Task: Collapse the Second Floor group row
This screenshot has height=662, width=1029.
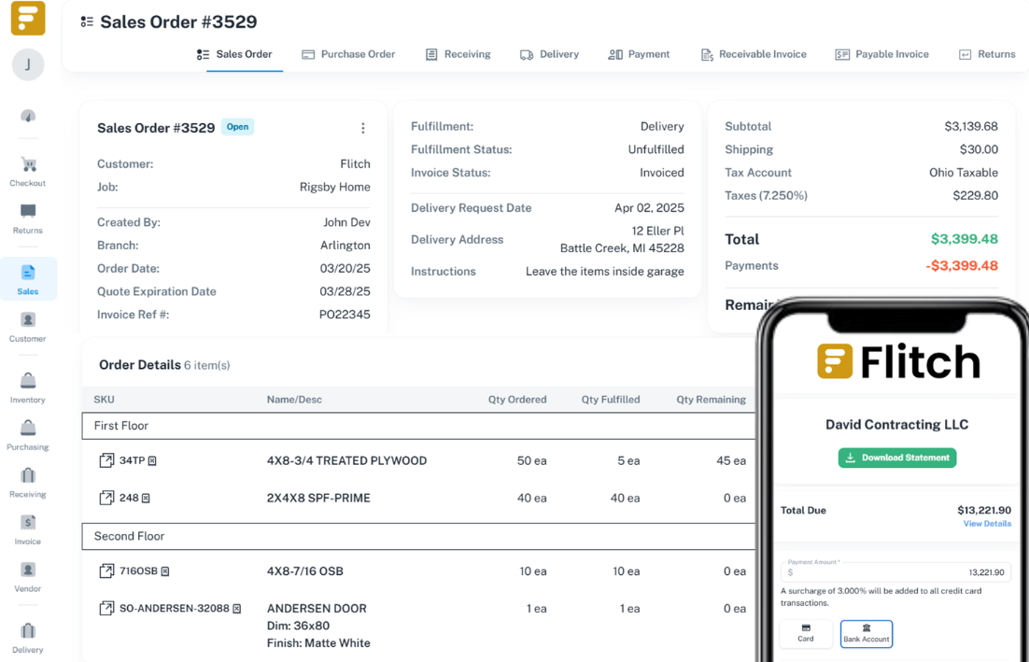Action: pos(418,536)
